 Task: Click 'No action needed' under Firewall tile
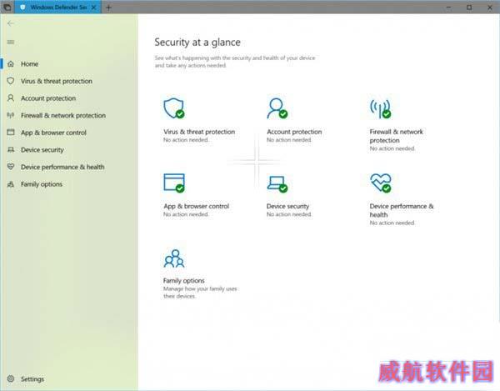pyautogui.click(x=392, y=148)
